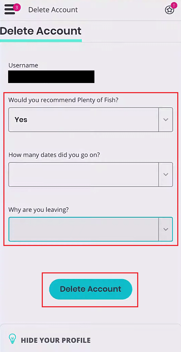
Task: Open the star icon in top bar
Action: point(169,10)
